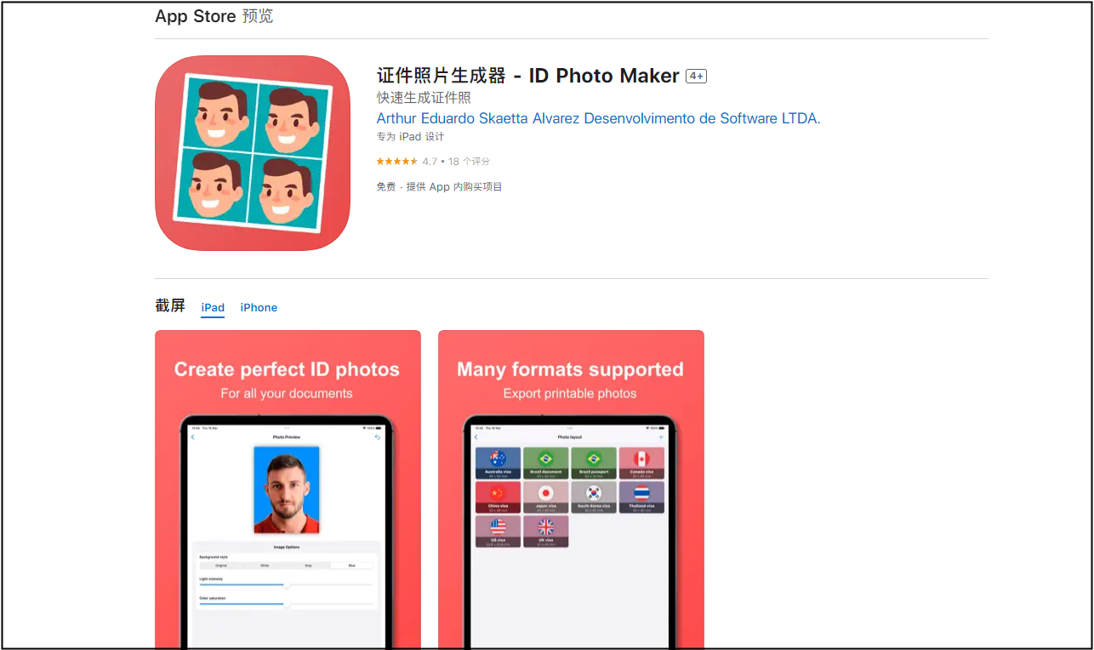The image size is (1094, 650).
Task: Select the Canada visa flag tile
Action: pos(641,463)
